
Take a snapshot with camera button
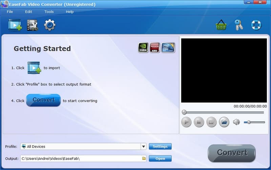point(211,122)
